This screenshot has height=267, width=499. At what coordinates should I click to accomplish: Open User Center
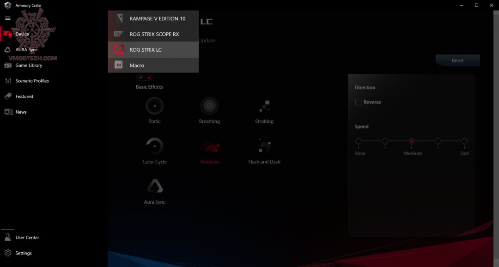coord(27,237)
